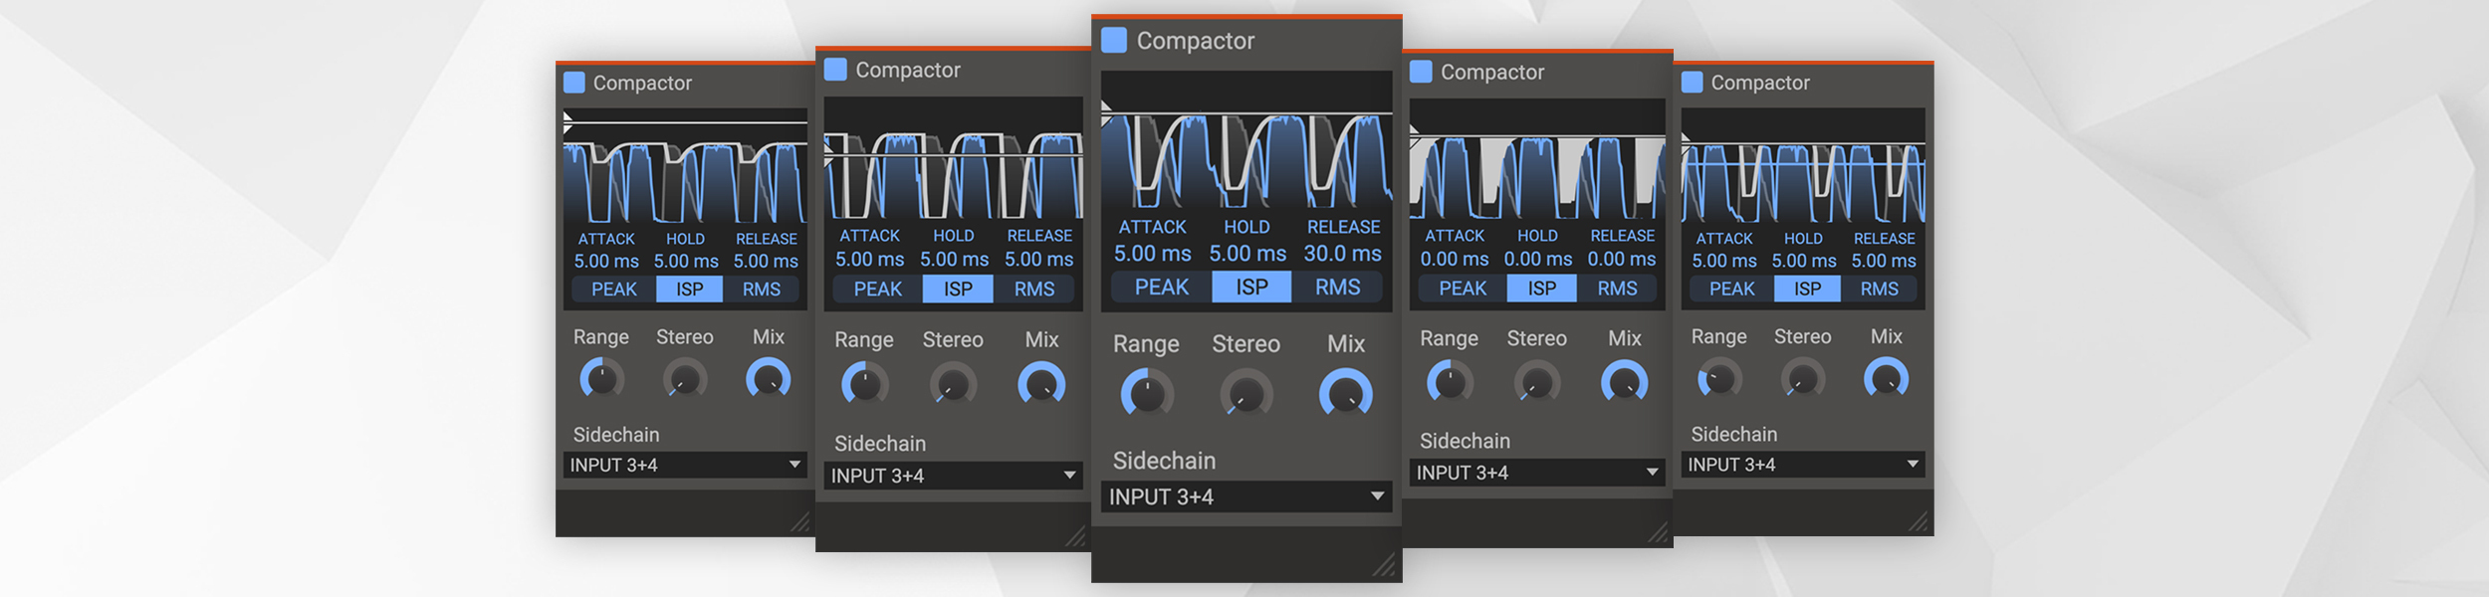Select PEAK mode in the leftmost Compactor

coord(614,290)
